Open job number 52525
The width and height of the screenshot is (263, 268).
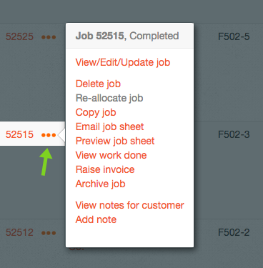19,36
